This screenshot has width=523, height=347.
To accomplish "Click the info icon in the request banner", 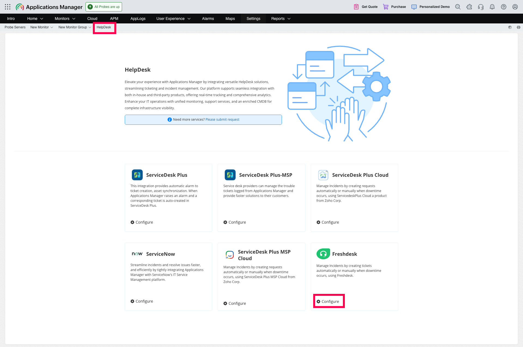I will coord(169,120).
